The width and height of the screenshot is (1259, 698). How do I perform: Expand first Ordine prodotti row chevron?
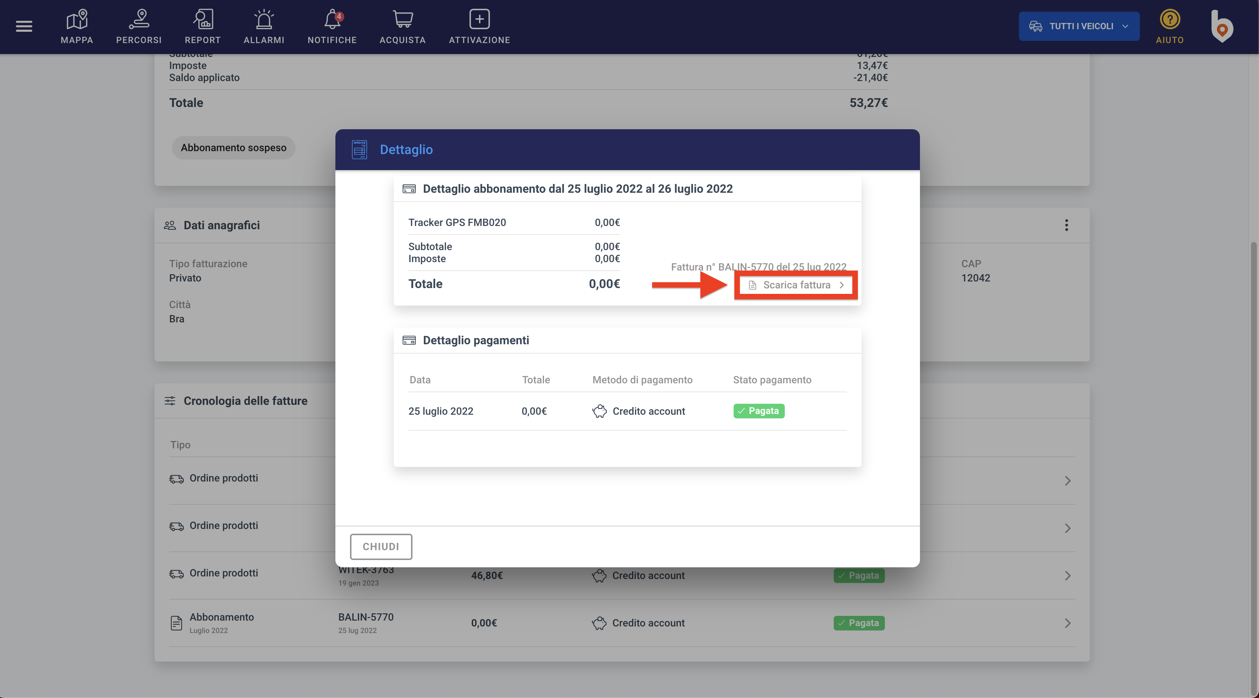(x=1068, y=481)
